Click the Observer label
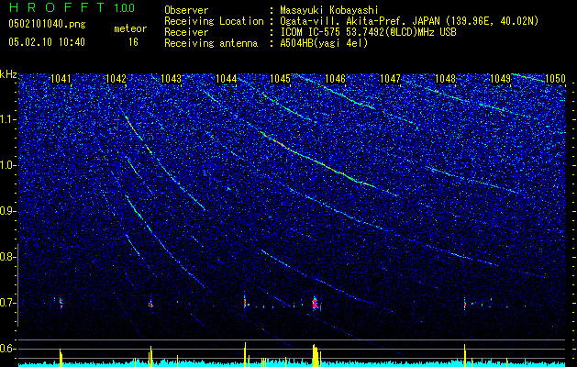 coord(186,10)
